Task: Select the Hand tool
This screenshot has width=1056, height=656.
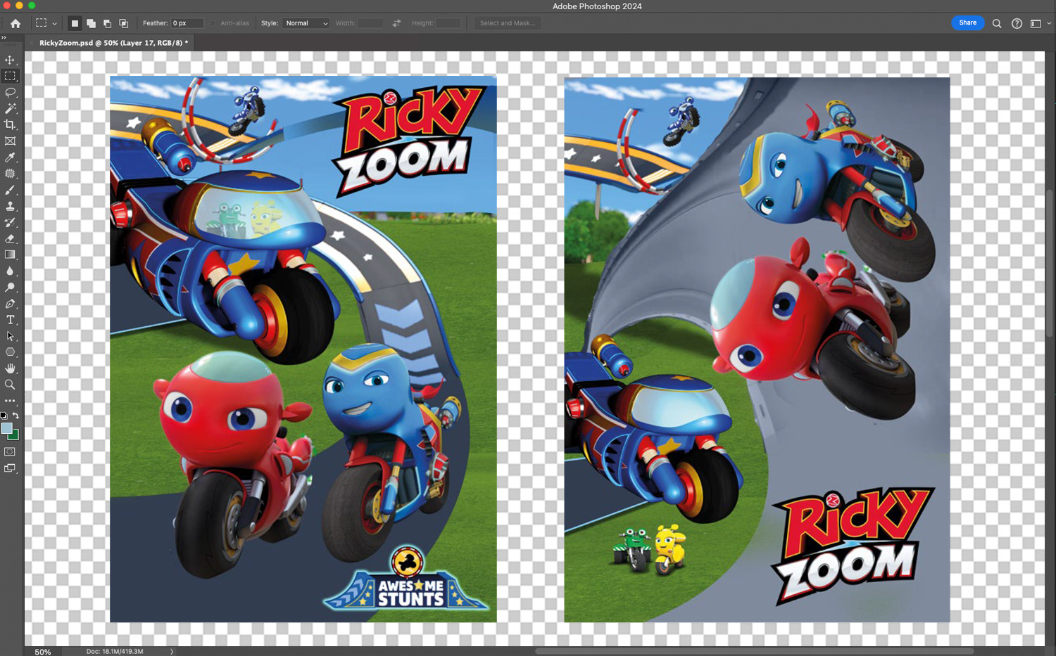Action: point(10,368)
